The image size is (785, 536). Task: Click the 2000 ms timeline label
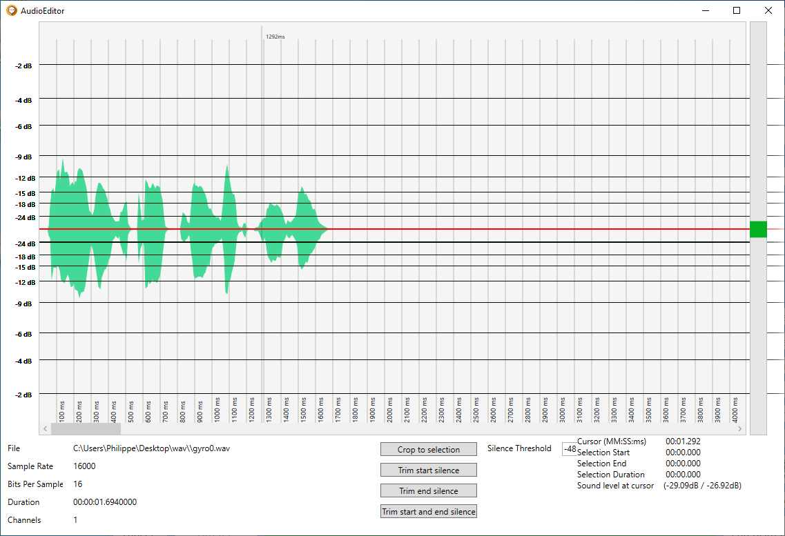click(390, 410)
